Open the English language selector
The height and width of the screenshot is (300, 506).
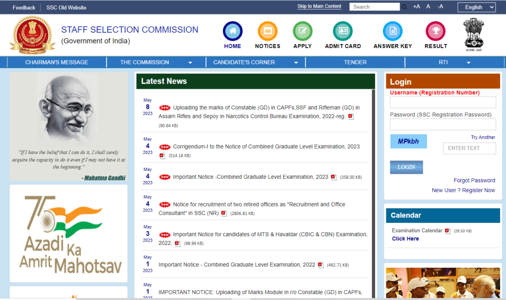(476, 7)
